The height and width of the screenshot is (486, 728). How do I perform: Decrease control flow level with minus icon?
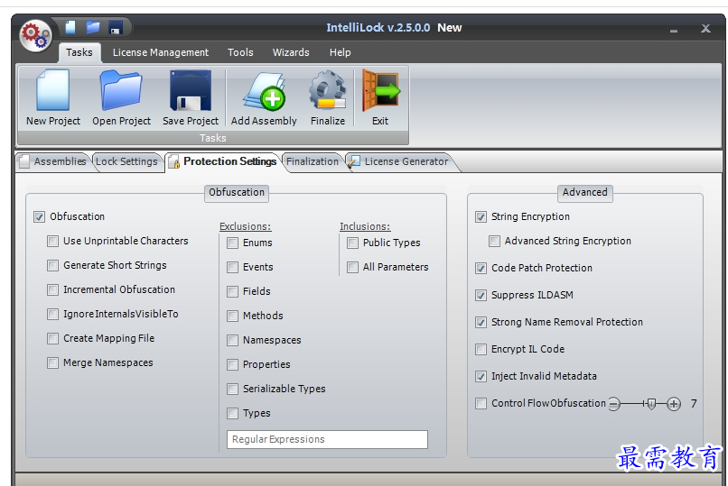tap(614, 404)
